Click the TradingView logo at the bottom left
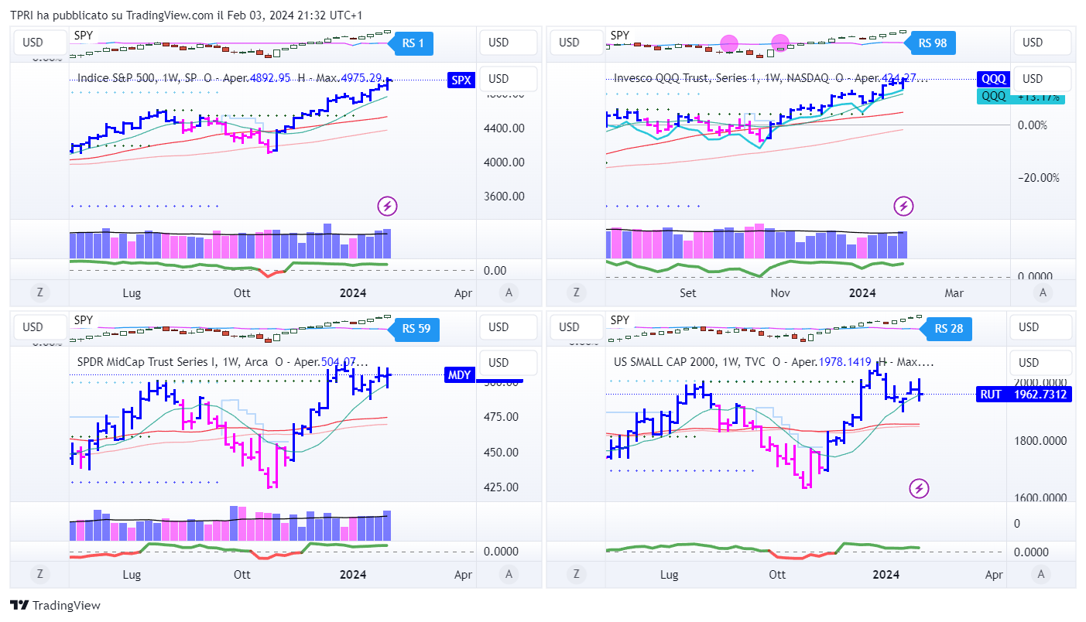Image resolution: width=1086 pixels, height=622 pixels. (55, 606)
